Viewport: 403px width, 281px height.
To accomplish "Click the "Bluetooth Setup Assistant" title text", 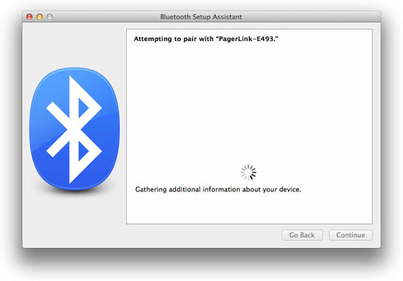I will [201, 17].
